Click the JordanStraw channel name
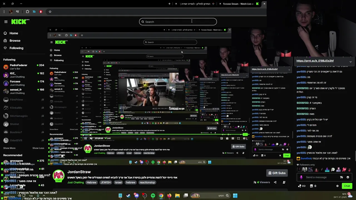 click(79, 172)
